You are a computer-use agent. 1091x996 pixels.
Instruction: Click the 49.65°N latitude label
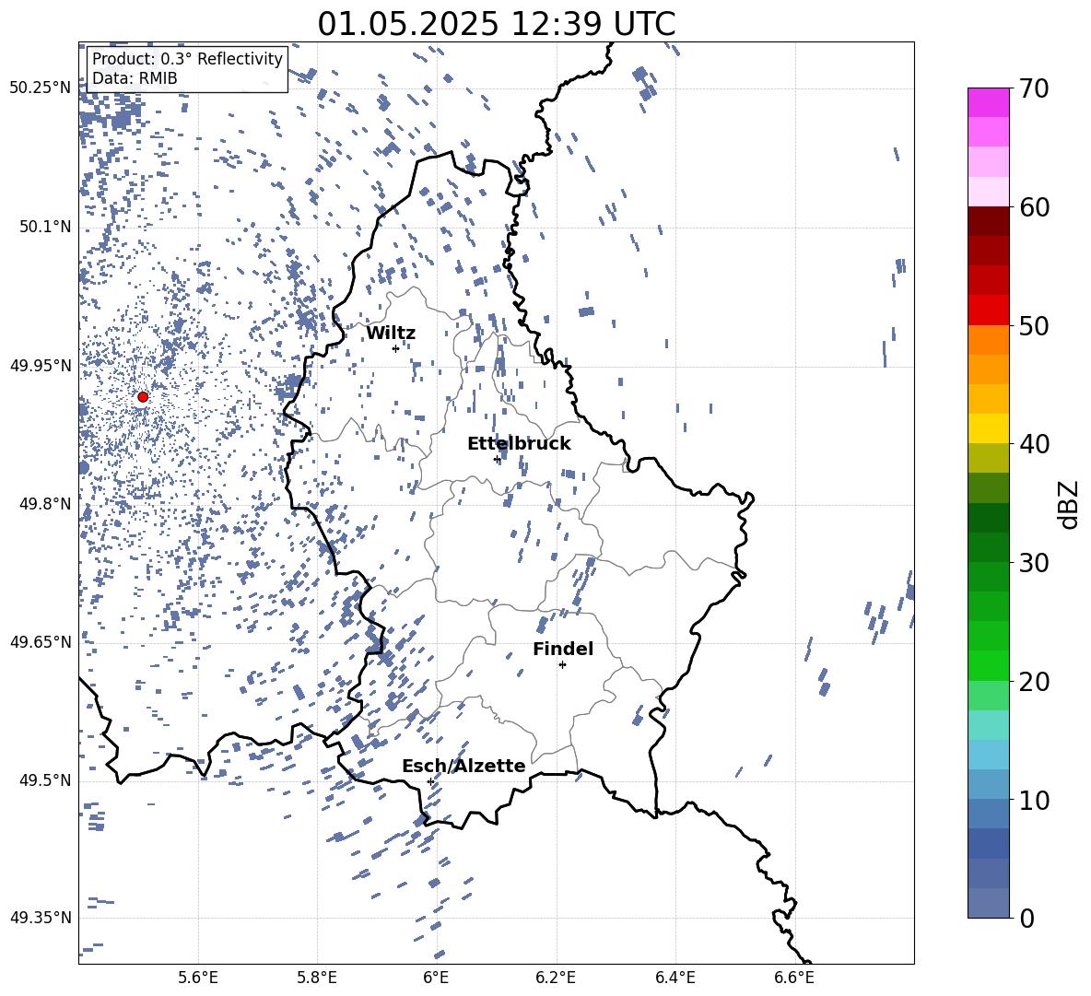click(x=41, y=641)
